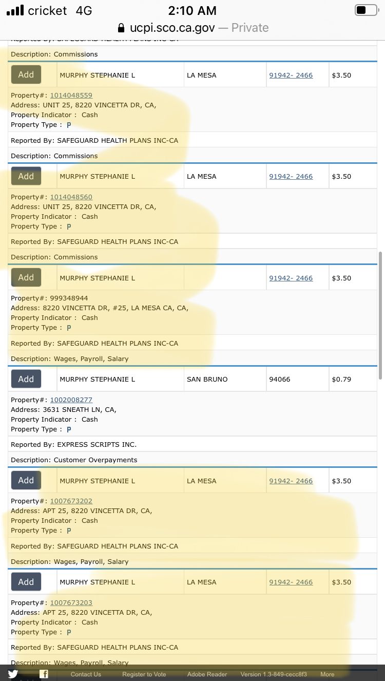Open property number link 1014048559
This screenshot has width=385, height=681.
tap(71, 96)
